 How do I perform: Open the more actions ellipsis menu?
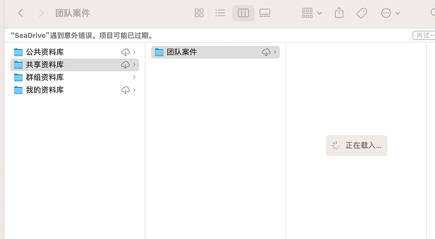click(x=390, y=13)
